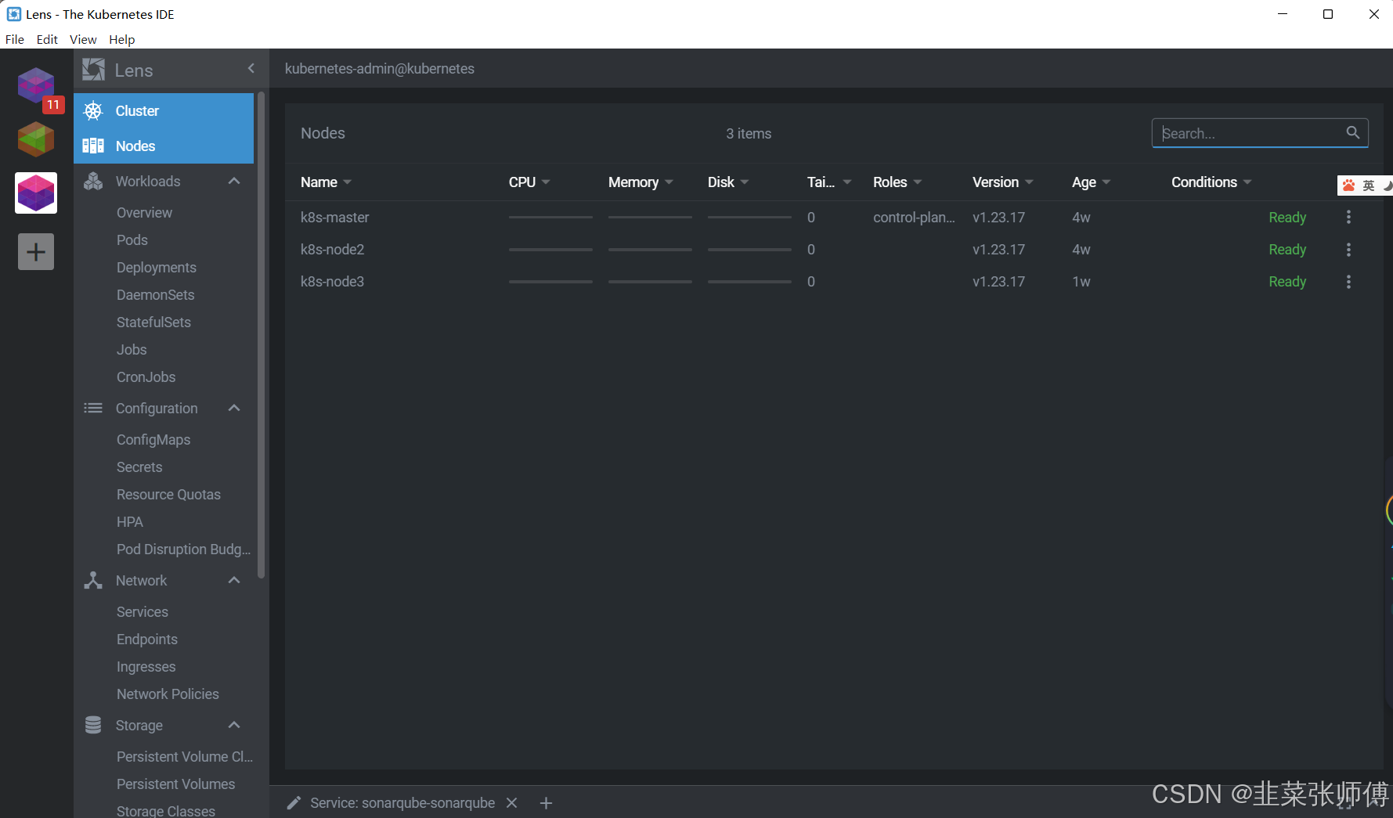1393x818 pixels.
Task: Click the pencil icon on sonarqube tab
Action: 294,803
